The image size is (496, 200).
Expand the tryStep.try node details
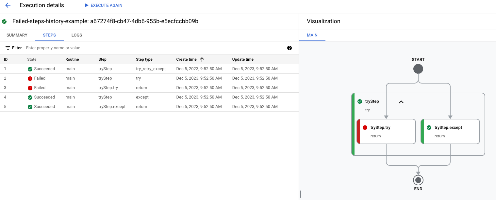click(x=387, y=131)
